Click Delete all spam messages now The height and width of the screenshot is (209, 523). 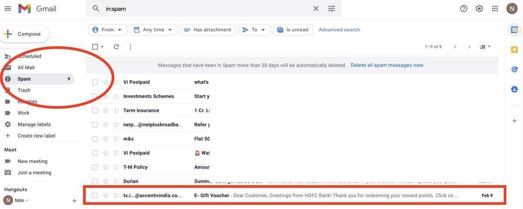387,65
